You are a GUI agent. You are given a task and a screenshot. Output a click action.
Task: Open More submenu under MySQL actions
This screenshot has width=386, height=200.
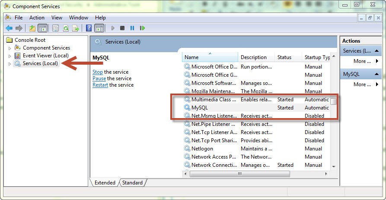(x=366, y=84)
